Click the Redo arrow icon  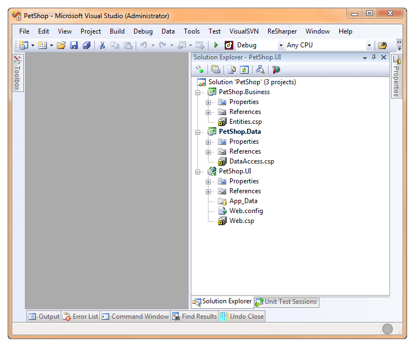click(163, 45)
